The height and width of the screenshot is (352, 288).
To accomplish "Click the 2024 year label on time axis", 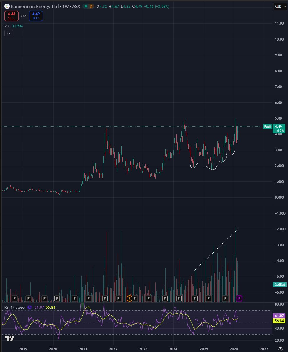I will click(173, 349).
